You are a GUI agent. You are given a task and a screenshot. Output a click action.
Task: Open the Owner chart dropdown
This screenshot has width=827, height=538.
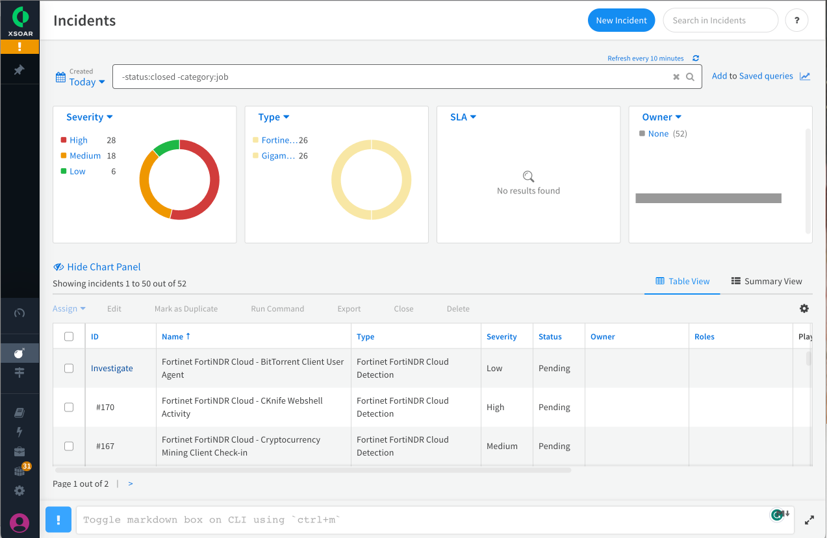[661, 117]
